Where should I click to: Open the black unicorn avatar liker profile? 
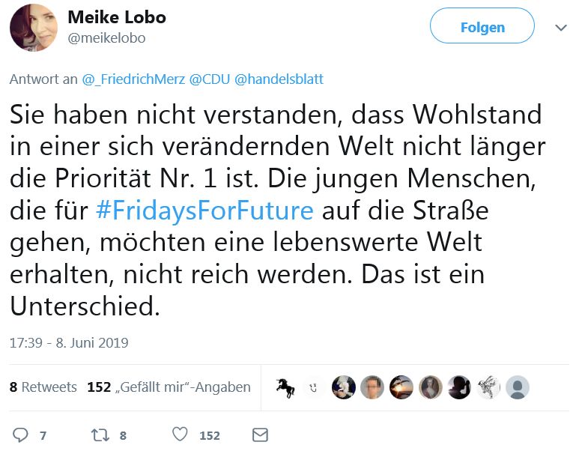tap(285, 387)
